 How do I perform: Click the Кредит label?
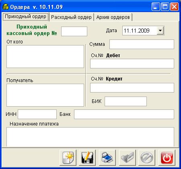[x=114, y=79]
